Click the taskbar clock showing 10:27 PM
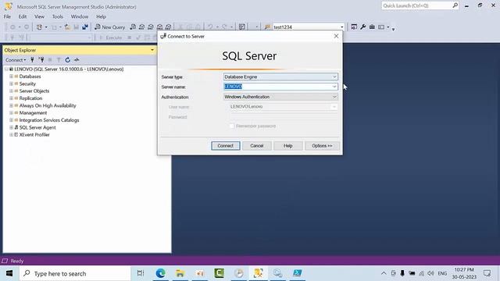The image size is (500, 281). click(x=464, y=273)
